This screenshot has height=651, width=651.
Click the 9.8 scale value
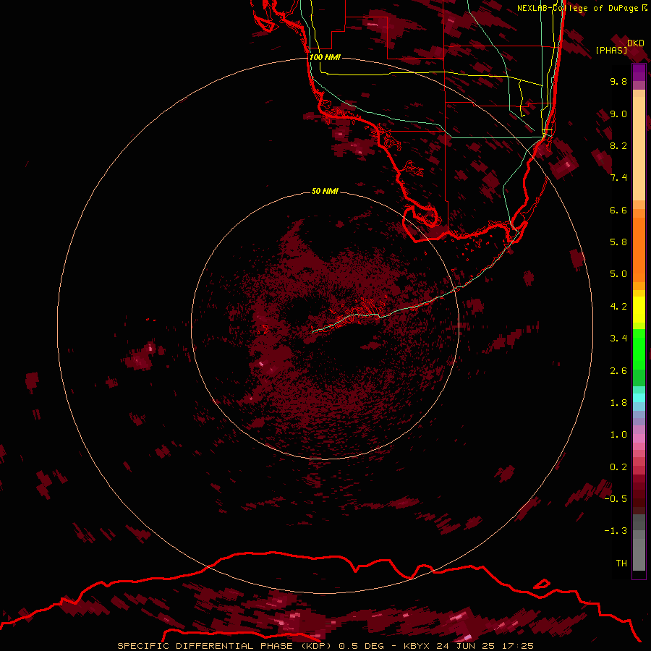(x=618, y=81)
